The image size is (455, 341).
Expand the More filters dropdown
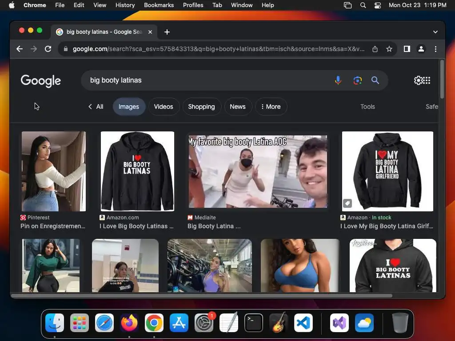(271, 107)
